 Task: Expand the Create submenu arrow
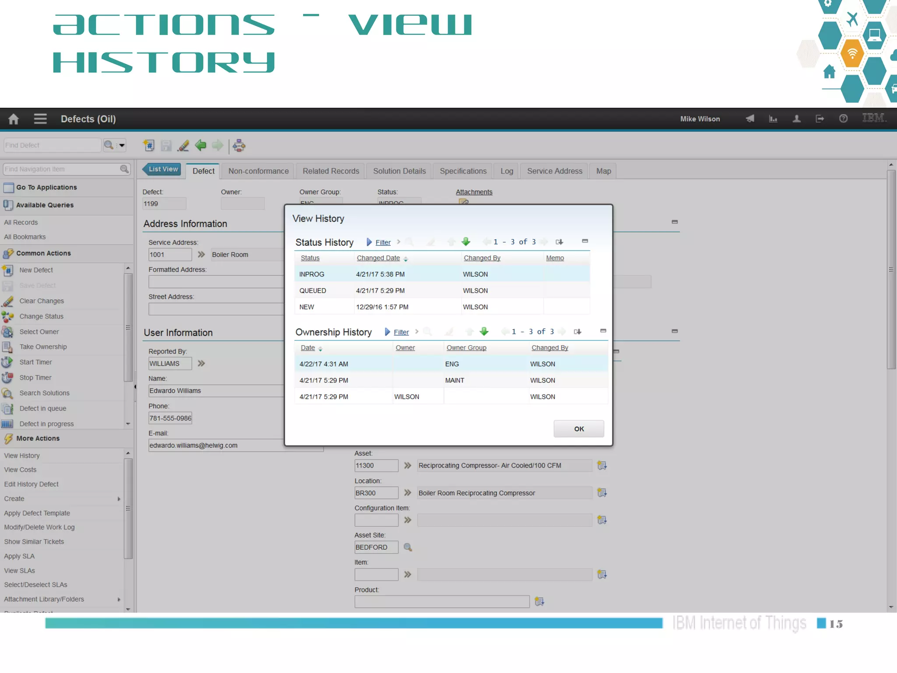119,499
